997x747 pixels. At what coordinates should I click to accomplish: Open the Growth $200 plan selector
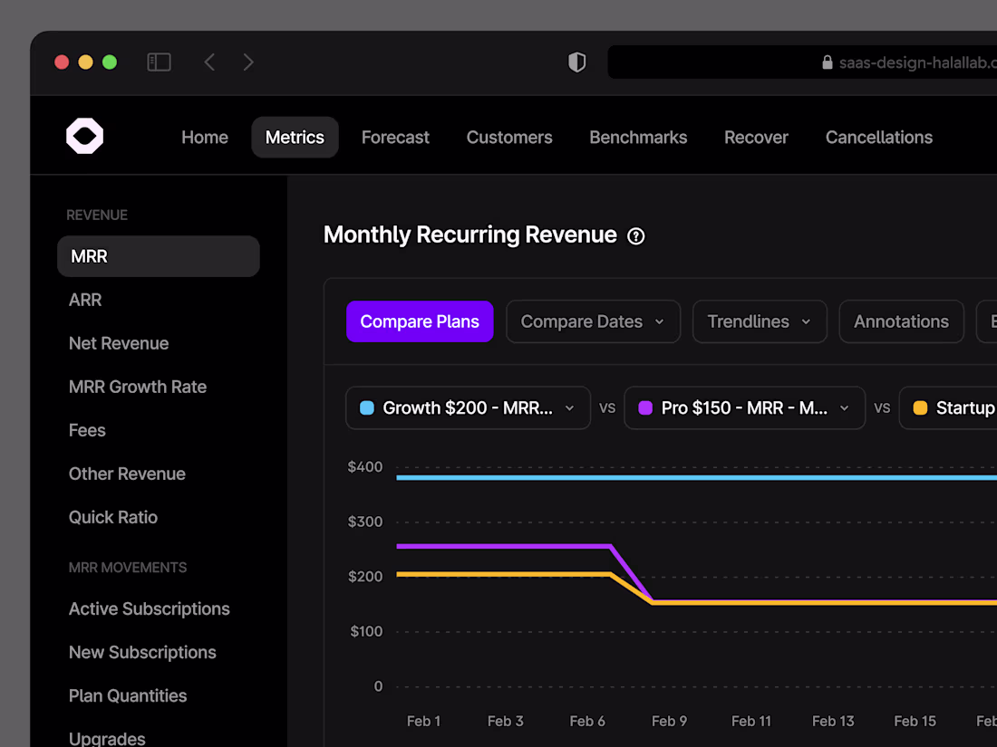point(468,407)
